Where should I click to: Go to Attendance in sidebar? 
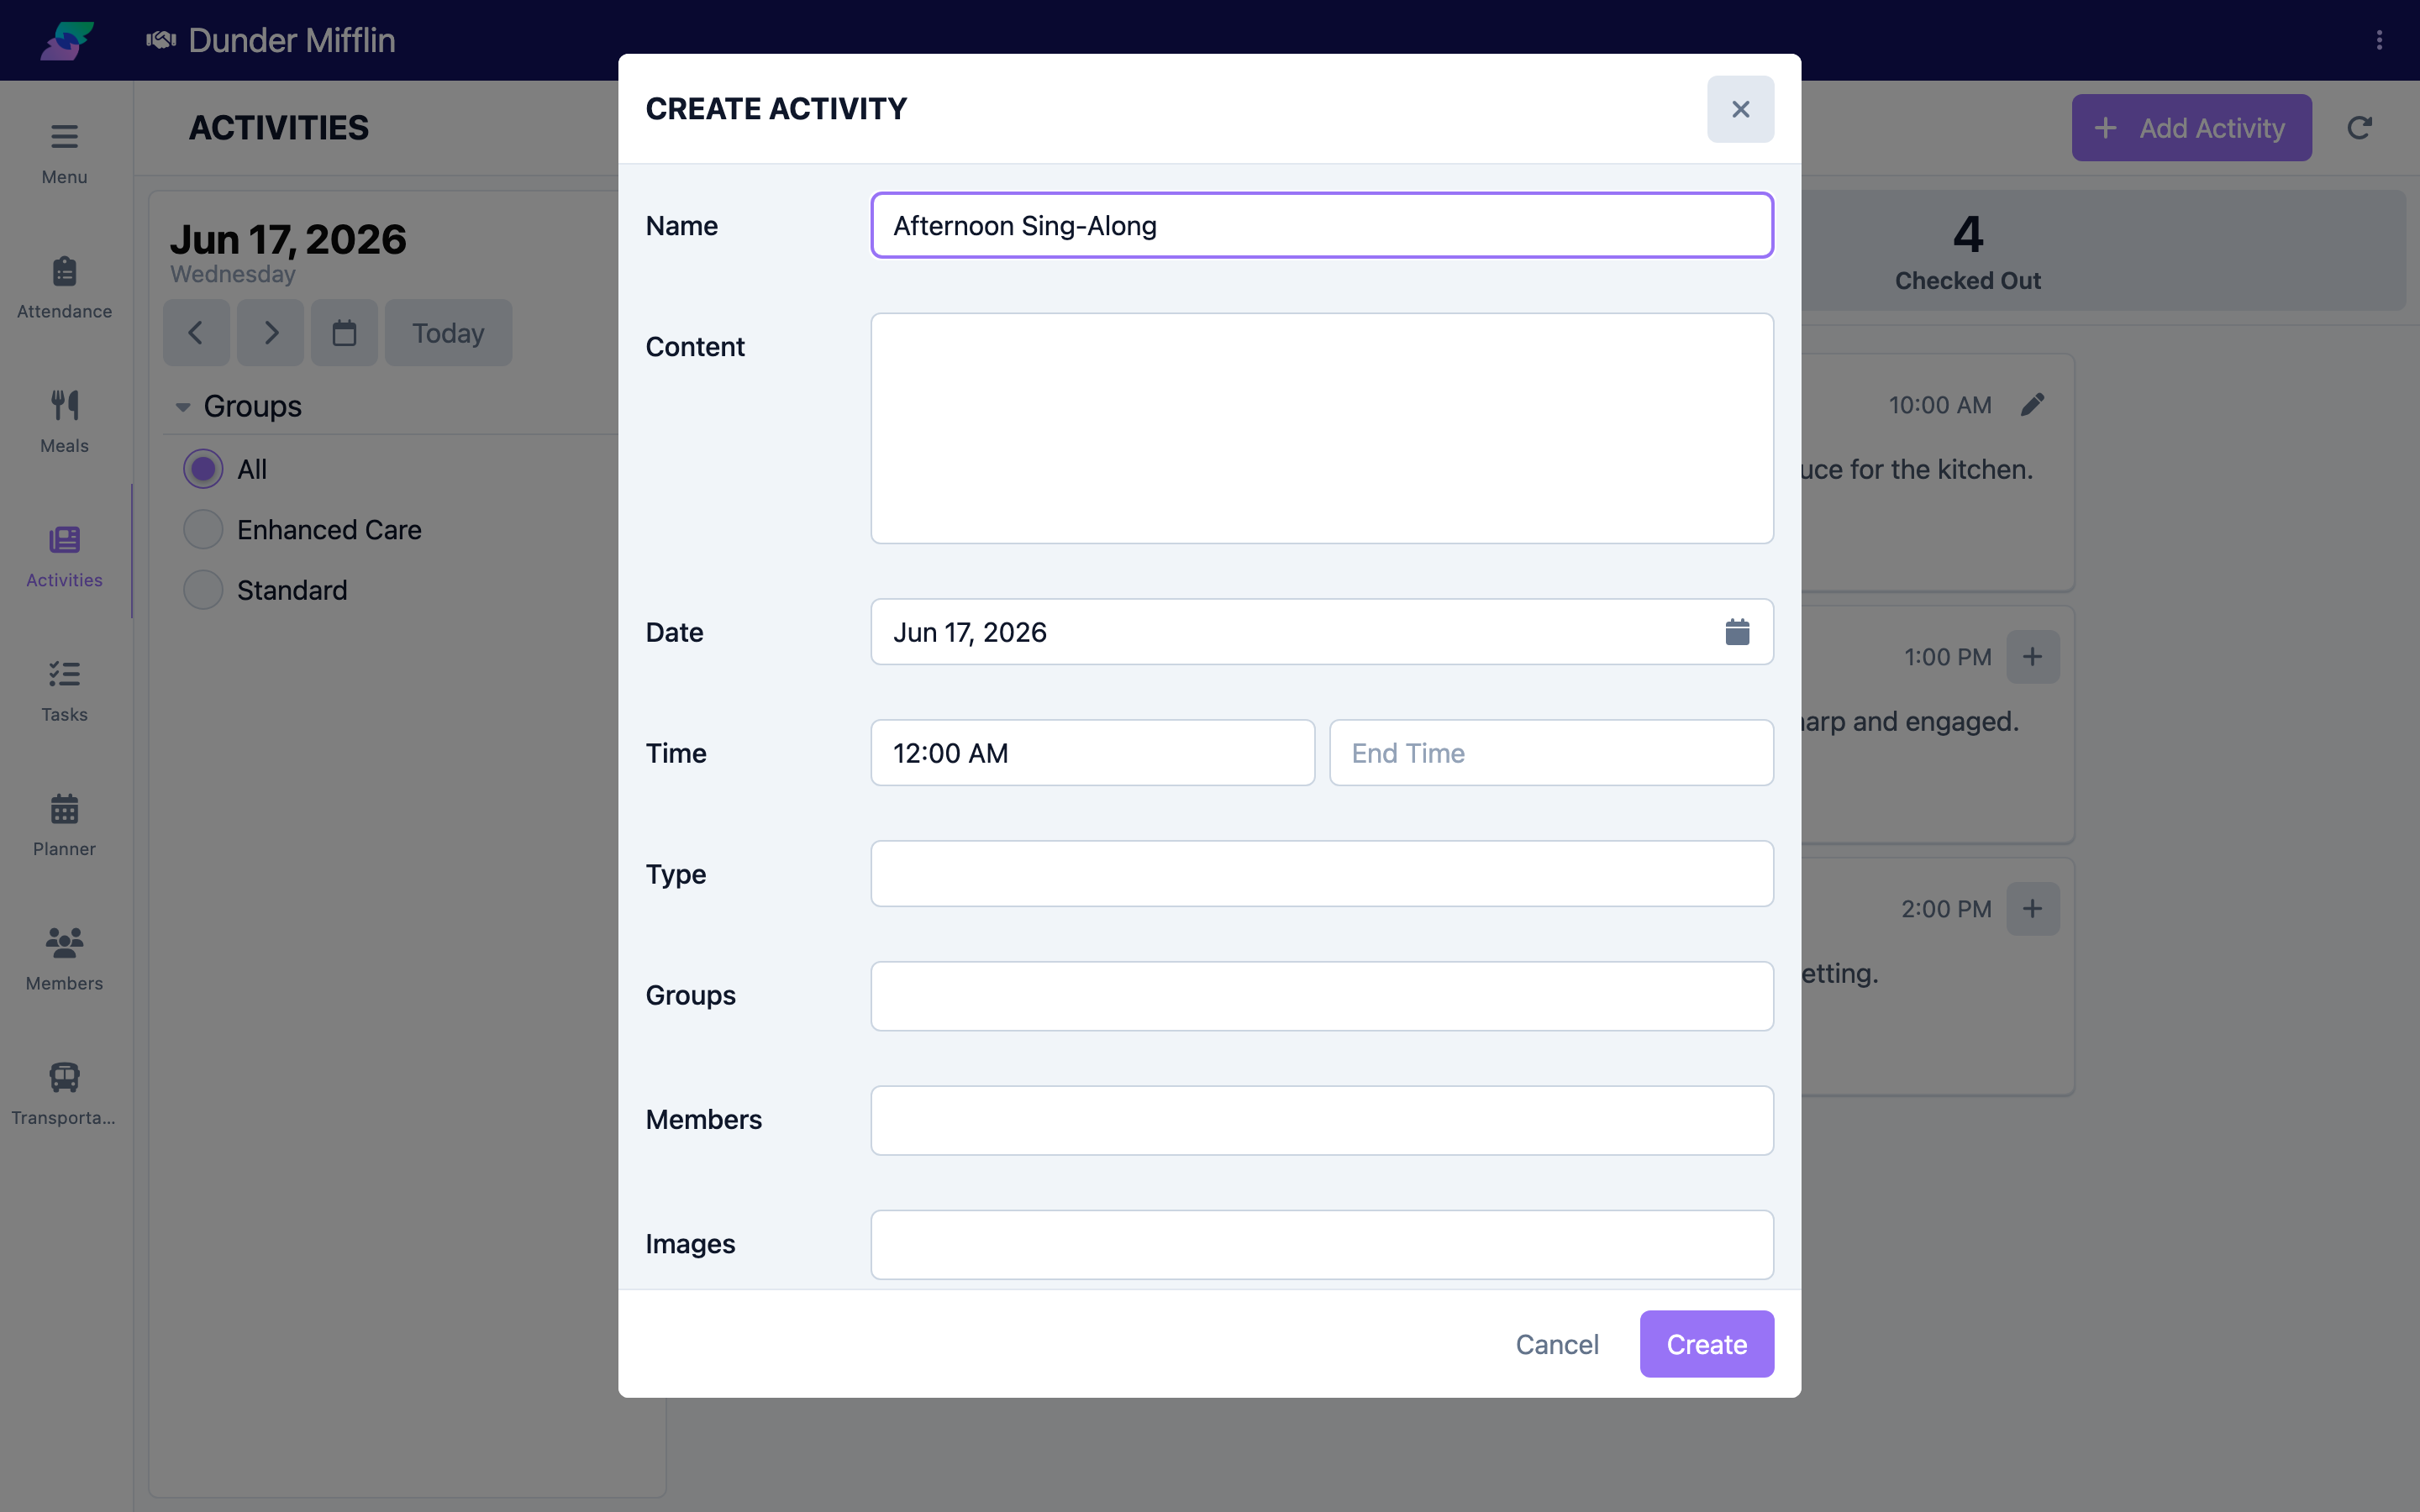pos(64,288)
